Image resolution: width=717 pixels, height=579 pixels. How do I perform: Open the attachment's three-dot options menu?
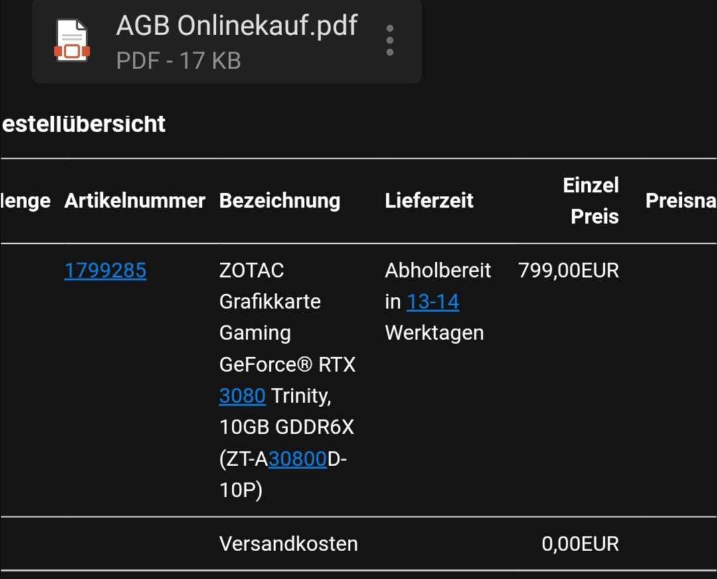390,41
